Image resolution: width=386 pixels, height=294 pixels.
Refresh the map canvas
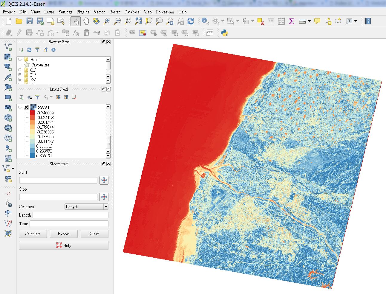tap(191, 21)
